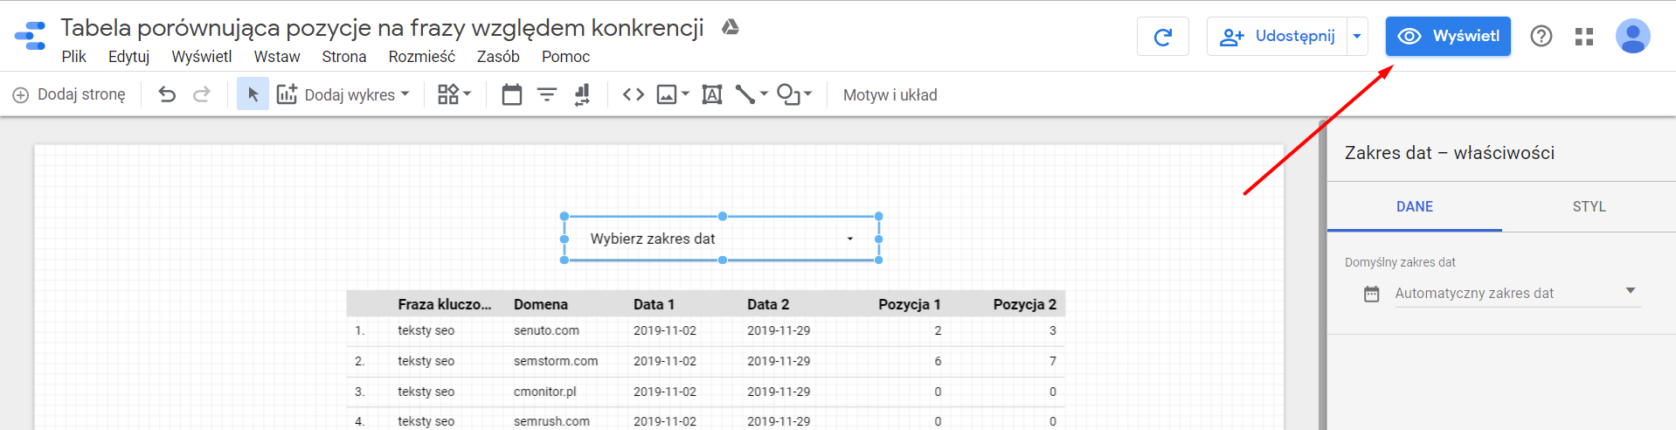Image resolution: width=1676 pixels, height=430 pixels.
Task: Click the Dodaj stronę button
Action: tap(69, 94)
